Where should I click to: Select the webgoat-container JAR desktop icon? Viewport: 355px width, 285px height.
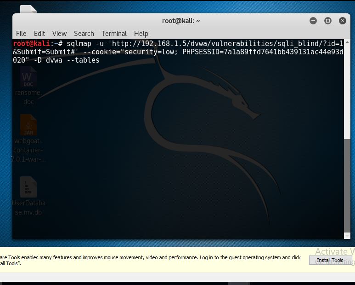coord(28,139)
